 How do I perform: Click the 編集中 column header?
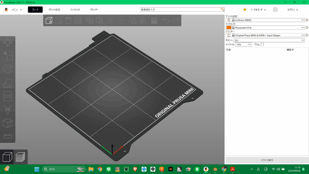click(x=290, y=50)
